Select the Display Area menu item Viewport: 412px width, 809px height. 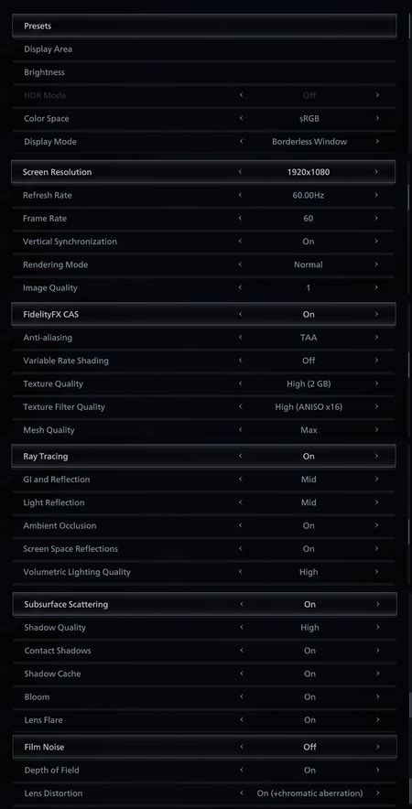pyautogui.click(x=204, y=49)
